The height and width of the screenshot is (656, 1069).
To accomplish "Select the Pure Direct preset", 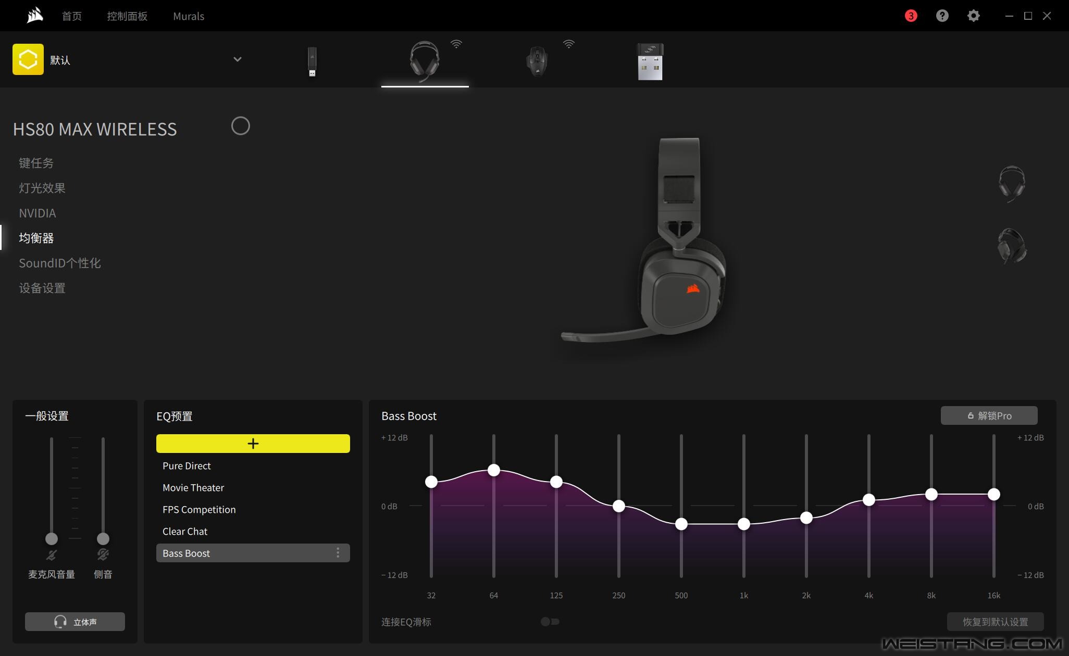I will 253,465.
